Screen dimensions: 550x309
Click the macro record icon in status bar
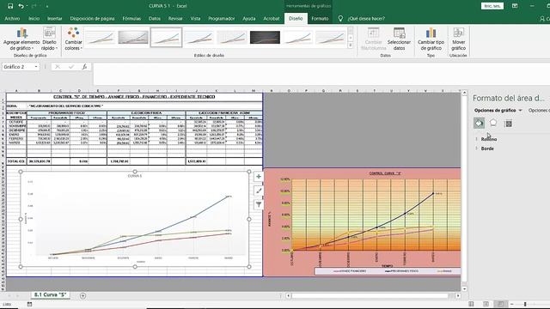(x=29, y=304)
